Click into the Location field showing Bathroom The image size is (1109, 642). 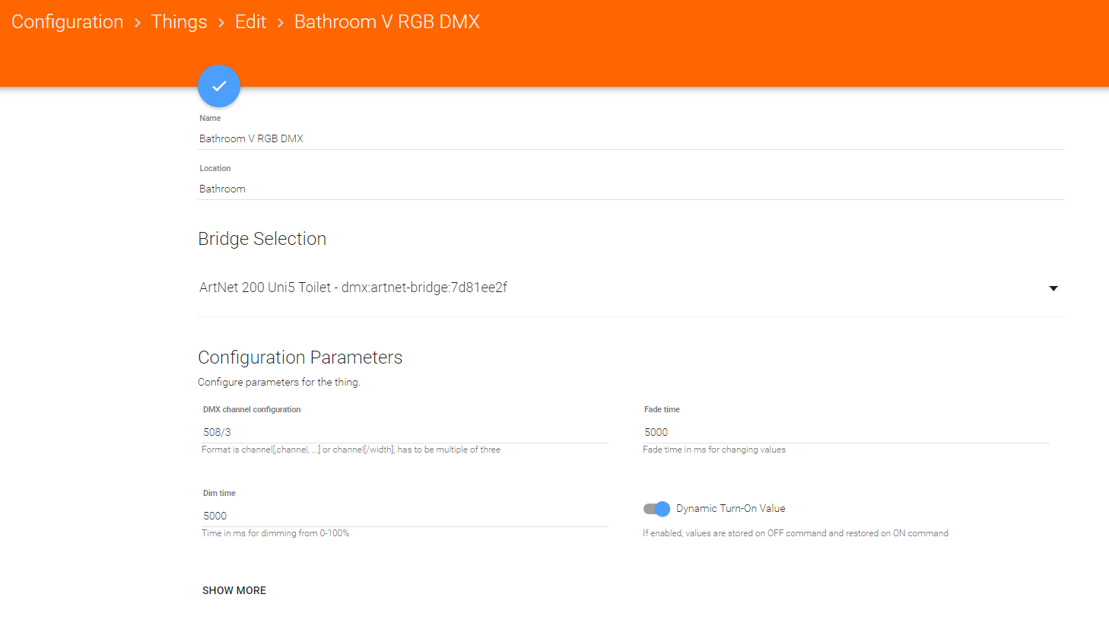[x=630, y=189]
